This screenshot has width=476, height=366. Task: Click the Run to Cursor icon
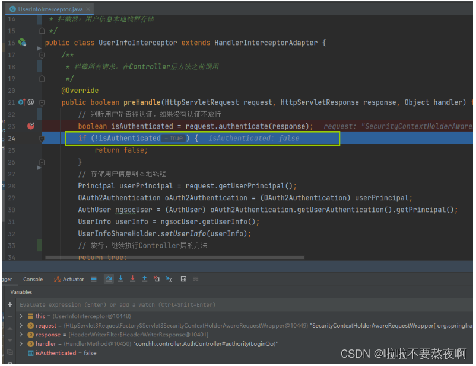[x=169, y=279]
